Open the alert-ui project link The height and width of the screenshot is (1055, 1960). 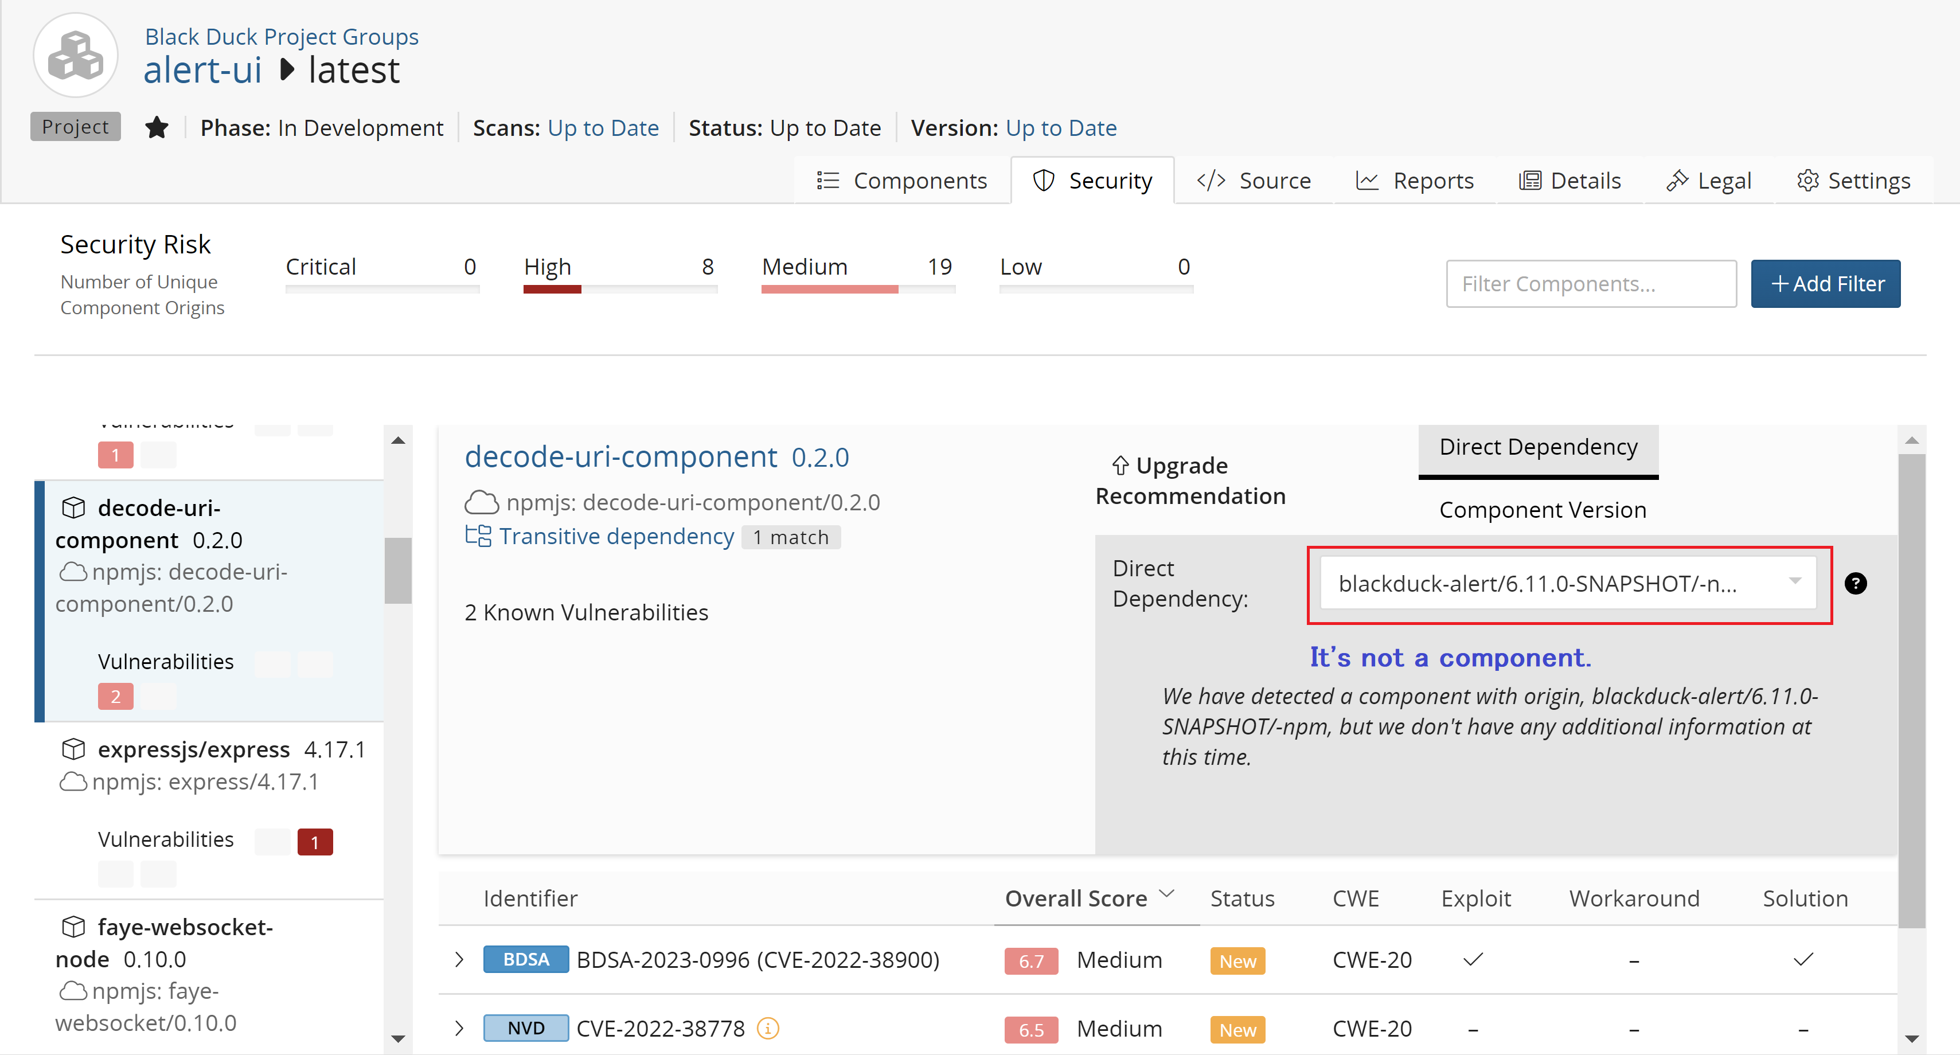click(202, 70)
